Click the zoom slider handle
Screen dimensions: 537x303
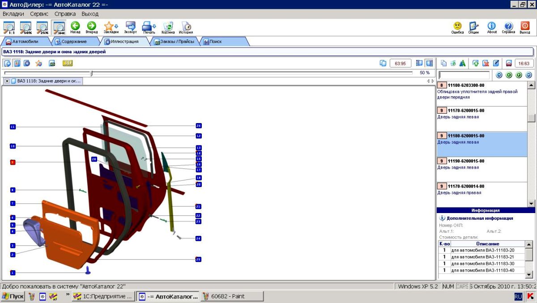(91, 73)
